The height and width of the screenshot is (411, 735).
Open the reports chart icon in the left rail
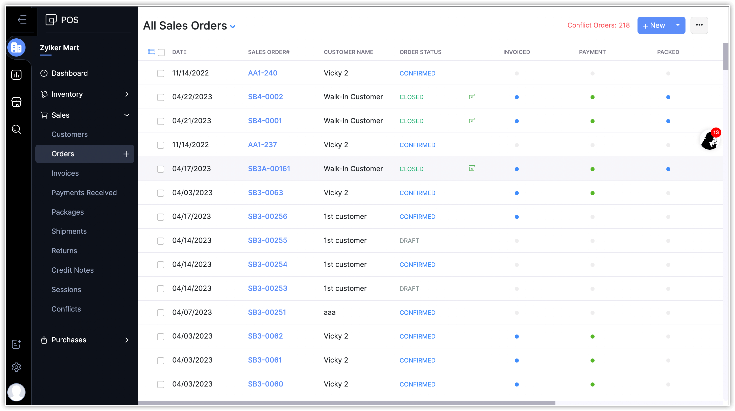coord(16,75)
